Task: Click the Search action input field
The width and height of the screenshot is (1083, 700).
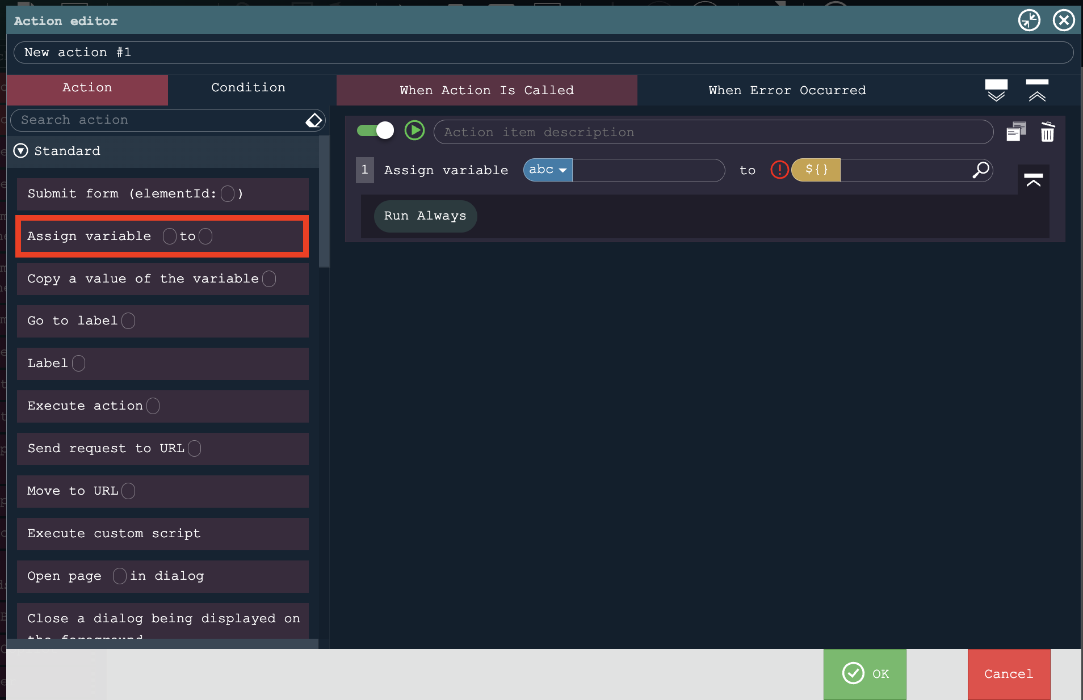Action: tap(159, 120)
